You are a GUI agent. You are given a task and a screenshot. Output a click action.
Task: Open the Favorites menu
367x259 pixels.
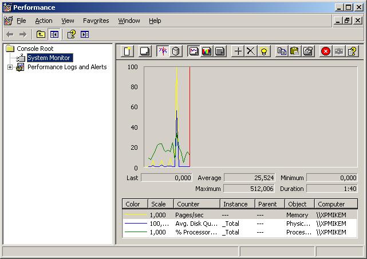tap(96, 21)
